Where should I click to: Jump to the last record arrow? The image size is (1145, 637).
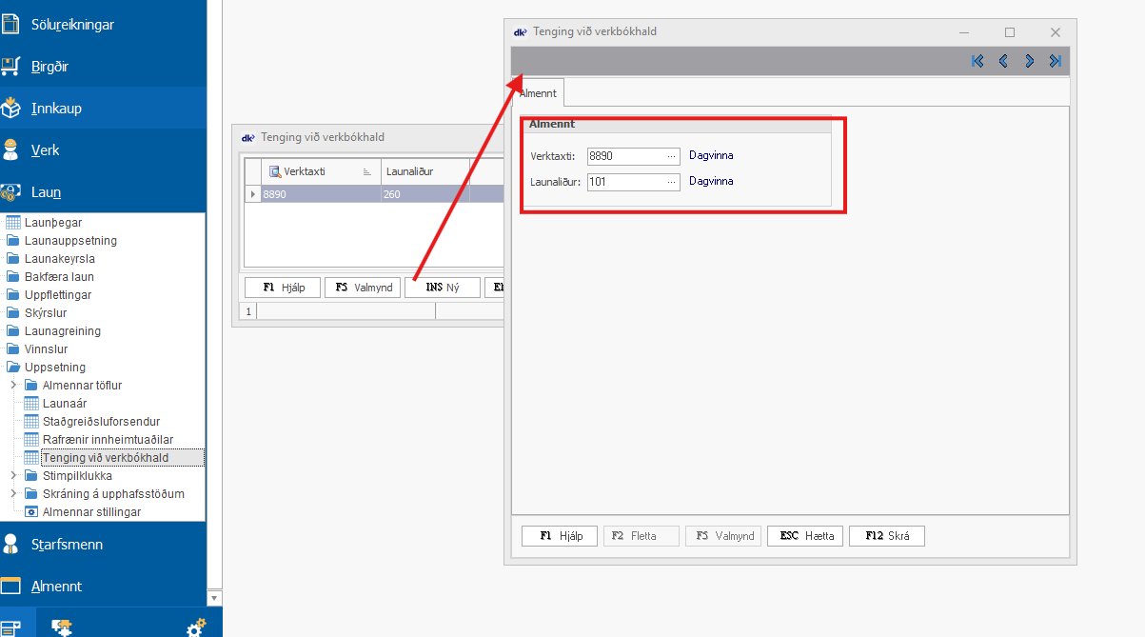(x=1055, y=61)
